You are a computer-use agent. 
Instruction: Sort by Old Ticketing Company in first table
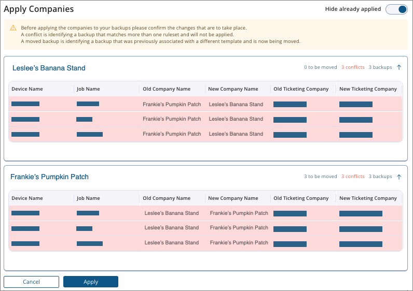pos(301,89)
